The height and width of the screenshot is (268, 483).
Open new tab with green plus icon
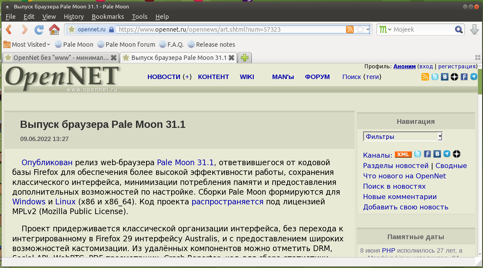[x=245, y=58]
